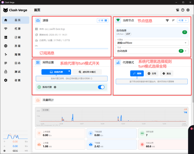Viewport: 194px width, 154px height.
Task: Click the 网络设置 card icon
Action: (38, 63)
